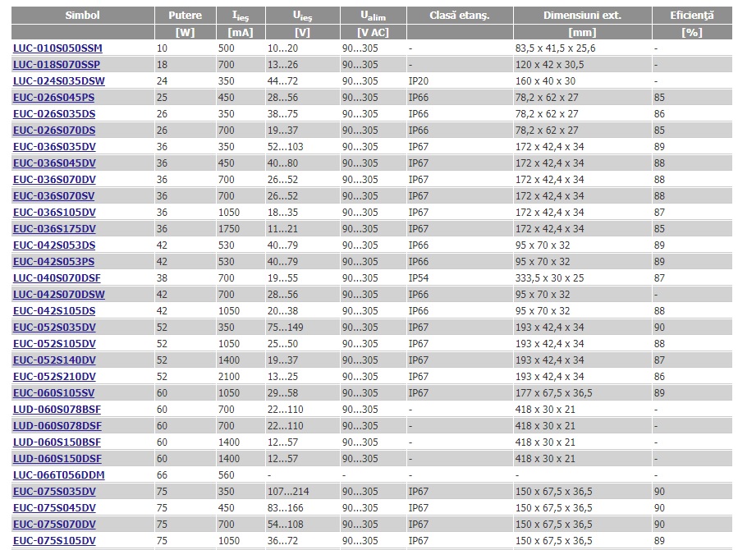
Task: Open the LUD-060S150BSF product link
Action: (x=57, y=442)
